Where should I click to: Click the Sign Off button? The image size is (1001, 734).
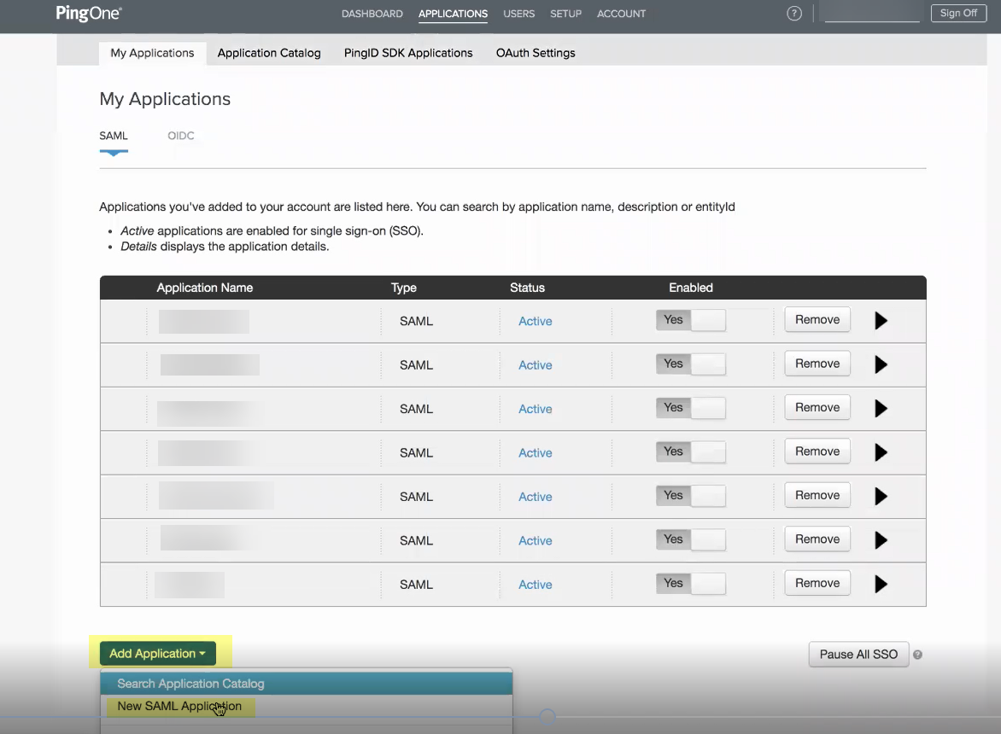(958, 14)
